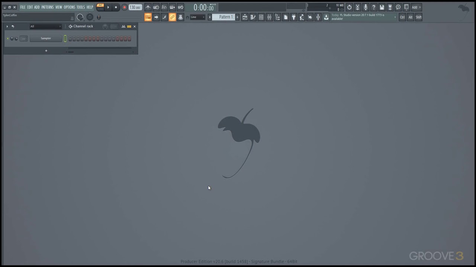Screen dimensions: 476x267
Task: Open the undo history icon
Action: point(349,7)
